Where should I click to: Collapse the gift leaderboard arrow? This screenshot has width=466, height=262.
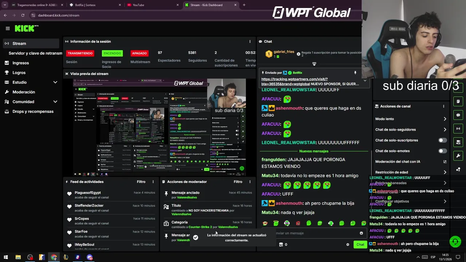314,64
